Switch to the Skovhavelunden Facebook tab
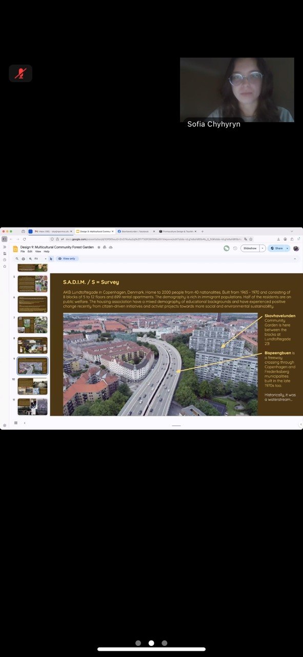This screenshot has height=657, width=303. point(136,231)
